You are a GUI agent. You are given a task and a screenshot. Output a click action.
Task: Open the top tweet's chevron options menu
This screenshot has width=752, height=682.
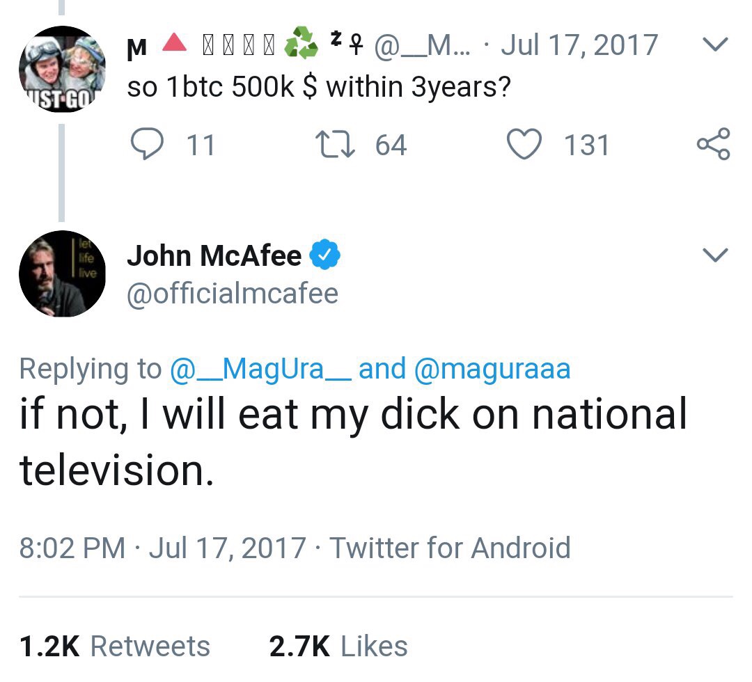[x=715, y=45]
